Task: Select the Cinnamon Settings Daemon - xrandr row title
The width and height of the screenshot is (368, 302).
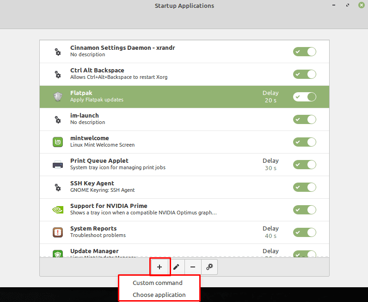Action: (x=123, y=48)
